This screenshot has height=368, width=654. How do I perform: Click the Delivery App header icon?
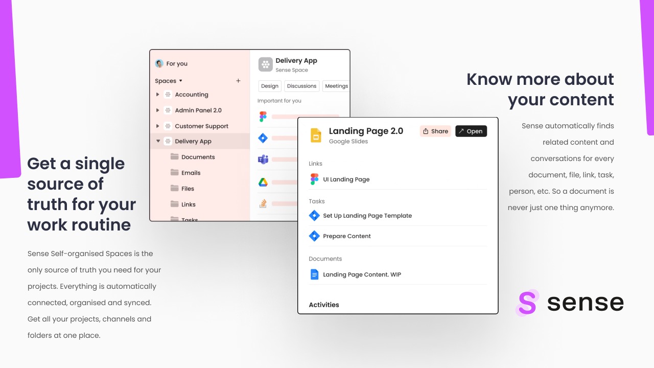265,64
